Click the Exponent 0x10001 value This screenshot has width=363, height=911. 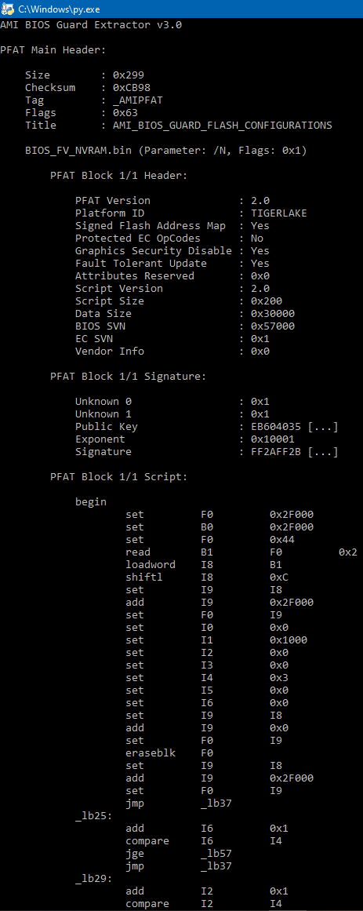[273, 439]
